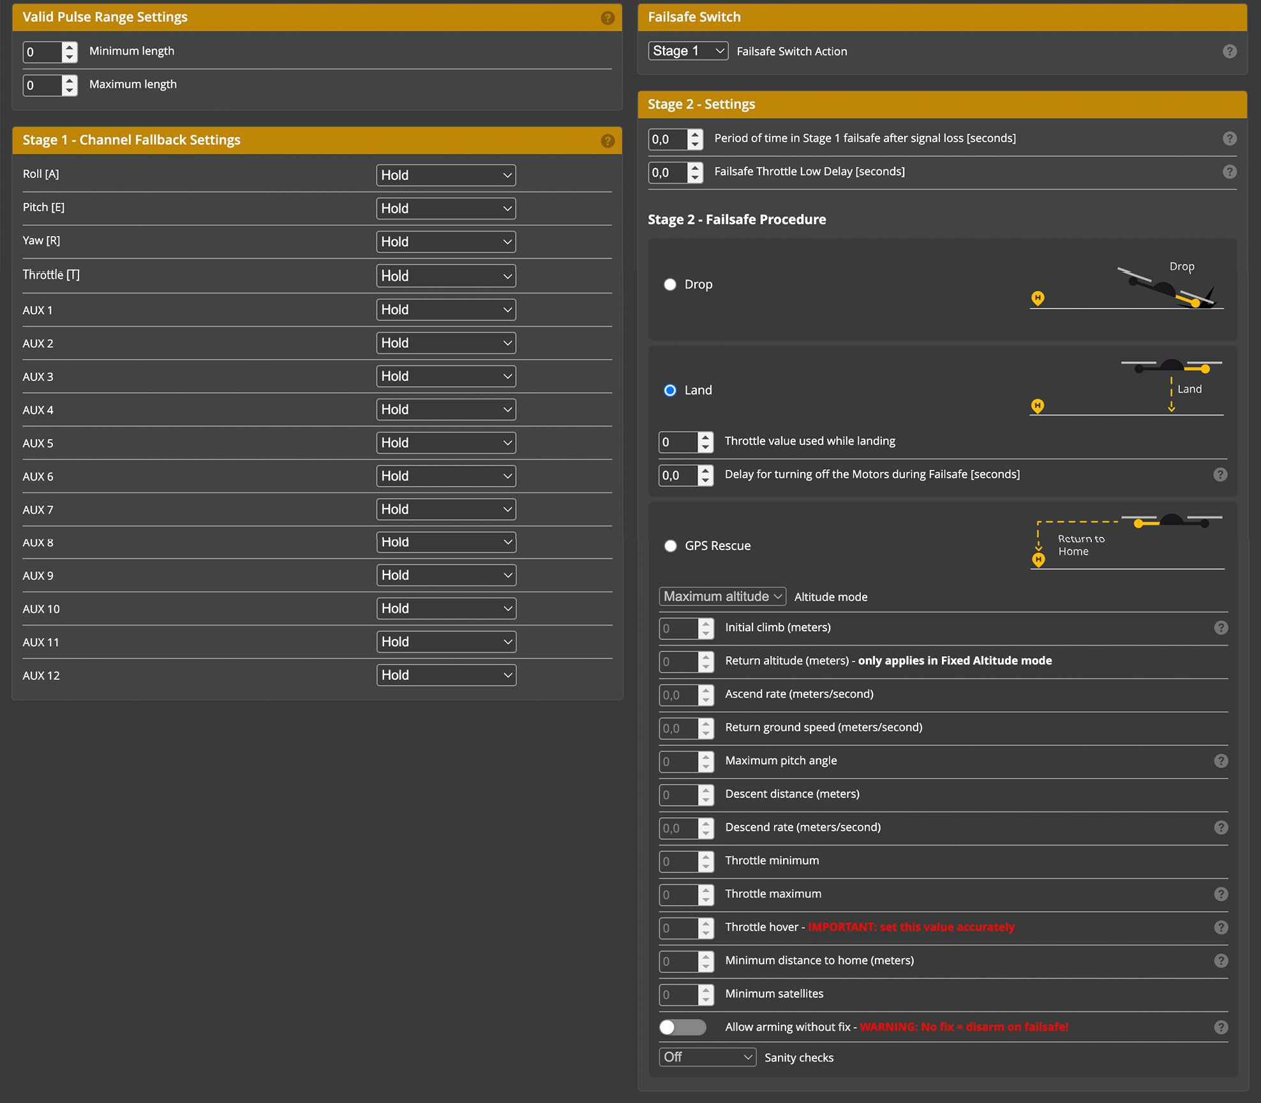Open help for Stage 1 Channel Fallback Settings
This screenshot has height=1103, width=1261.
pyautogui.click(x=607, y=141)
